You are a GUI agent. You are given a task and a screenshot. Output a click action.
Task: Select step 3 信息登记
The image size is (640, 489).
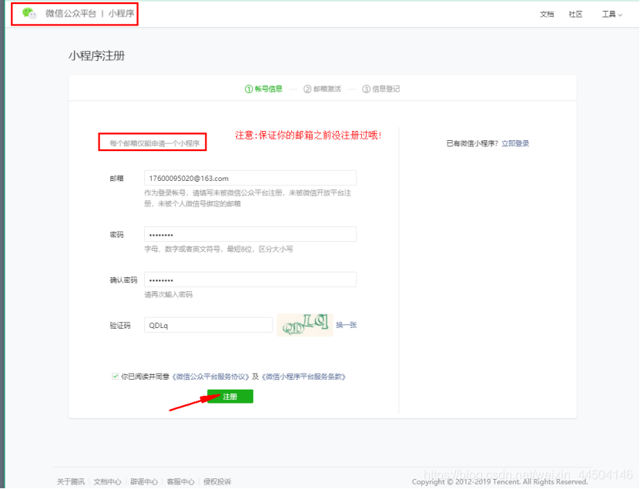tap(380, 89)
